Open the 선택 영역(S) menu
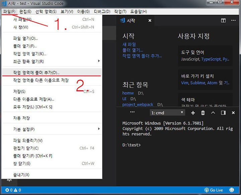This screenshot has width=241, height=195. pos(46,11)
